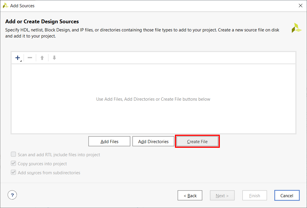Click the Add Files button
This screenshot has height=208, width=307.
[109, 141]
